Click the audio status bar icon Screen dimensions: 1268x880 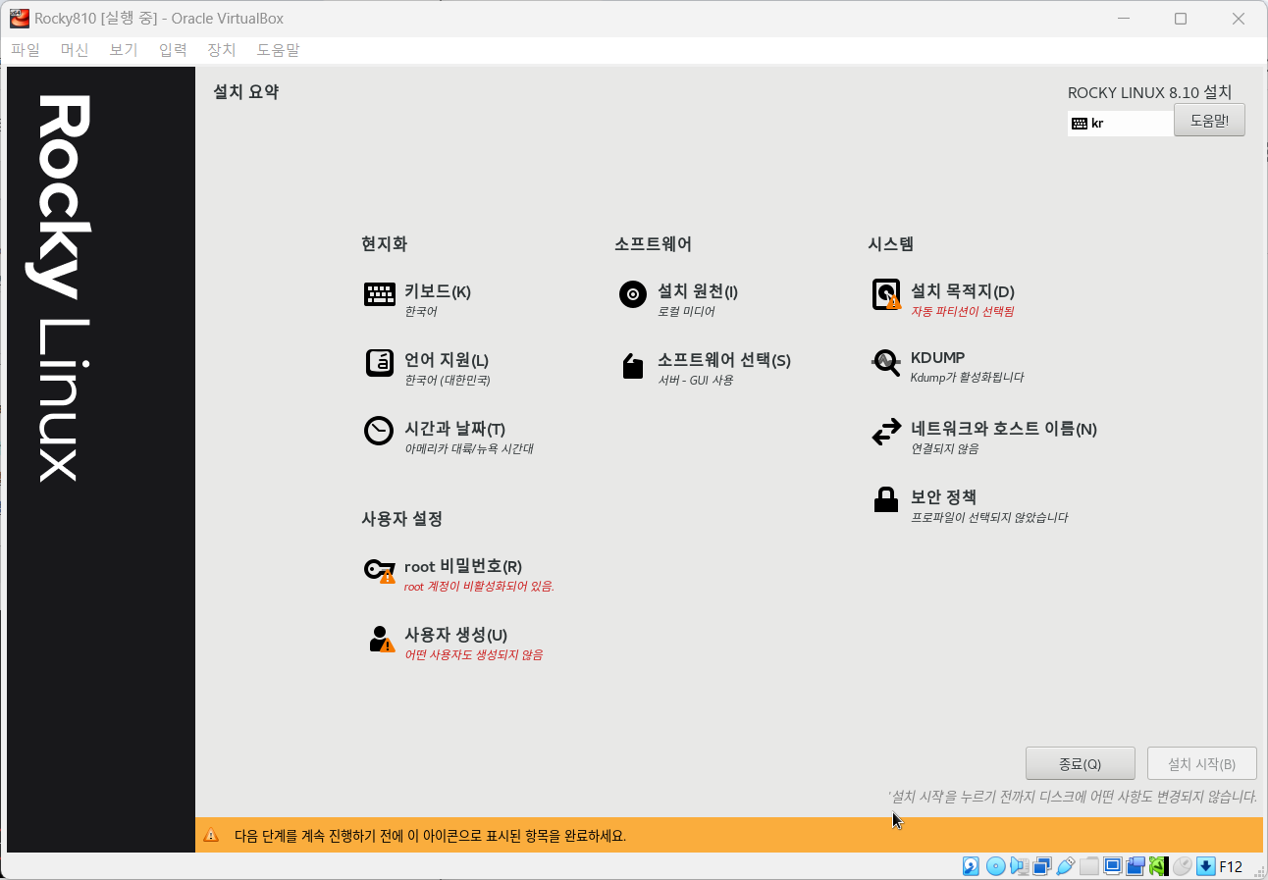pos(1019,866)
